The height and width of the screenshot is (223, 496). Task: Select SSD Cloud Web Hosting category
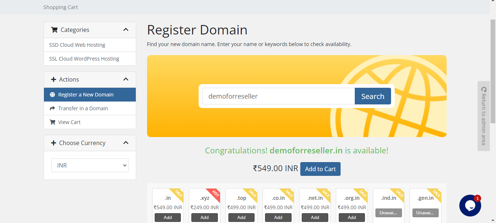point(77,45)
